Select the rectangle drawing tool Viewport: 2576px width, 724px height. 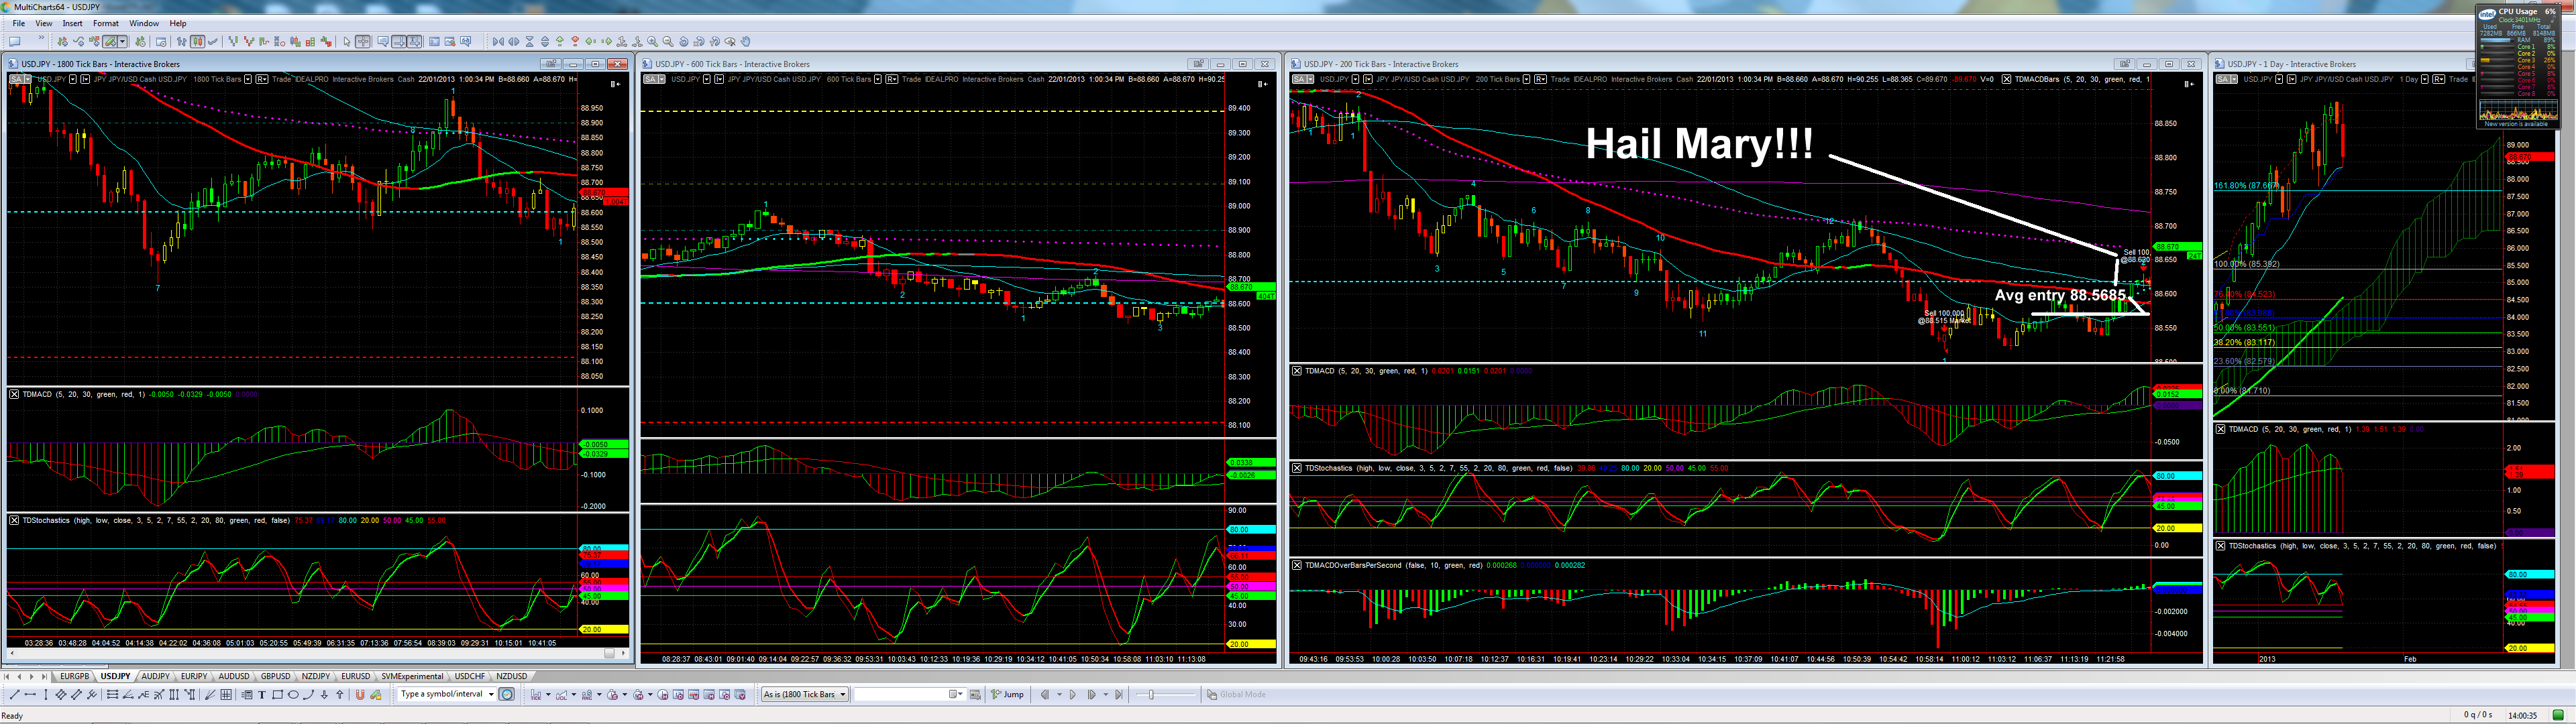pyautogui.click(x=277, y=695)
